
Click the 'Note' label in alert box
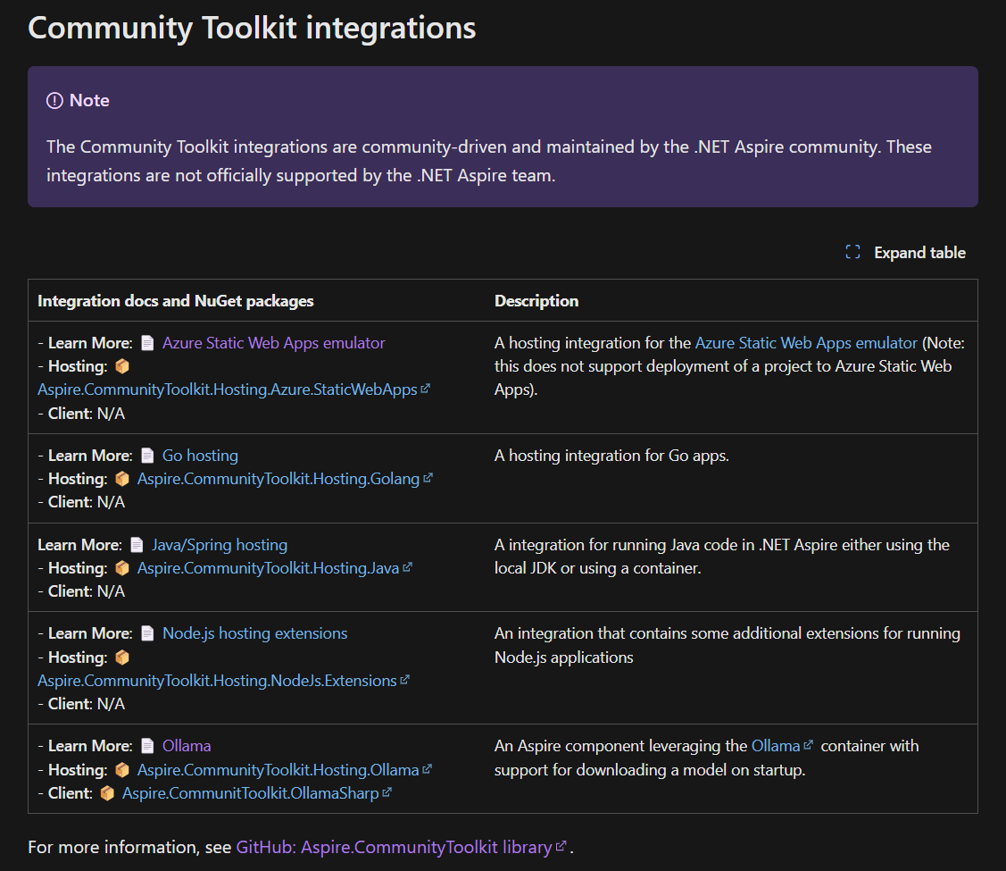[89, 101]
